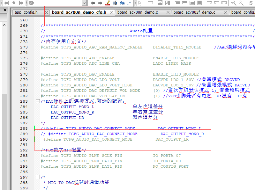Click DAC_OUTPUT_MONO_L in the comment at line 284
This screenshot has height=190, width=255.
pyautogui.click(x=72, y=107)
